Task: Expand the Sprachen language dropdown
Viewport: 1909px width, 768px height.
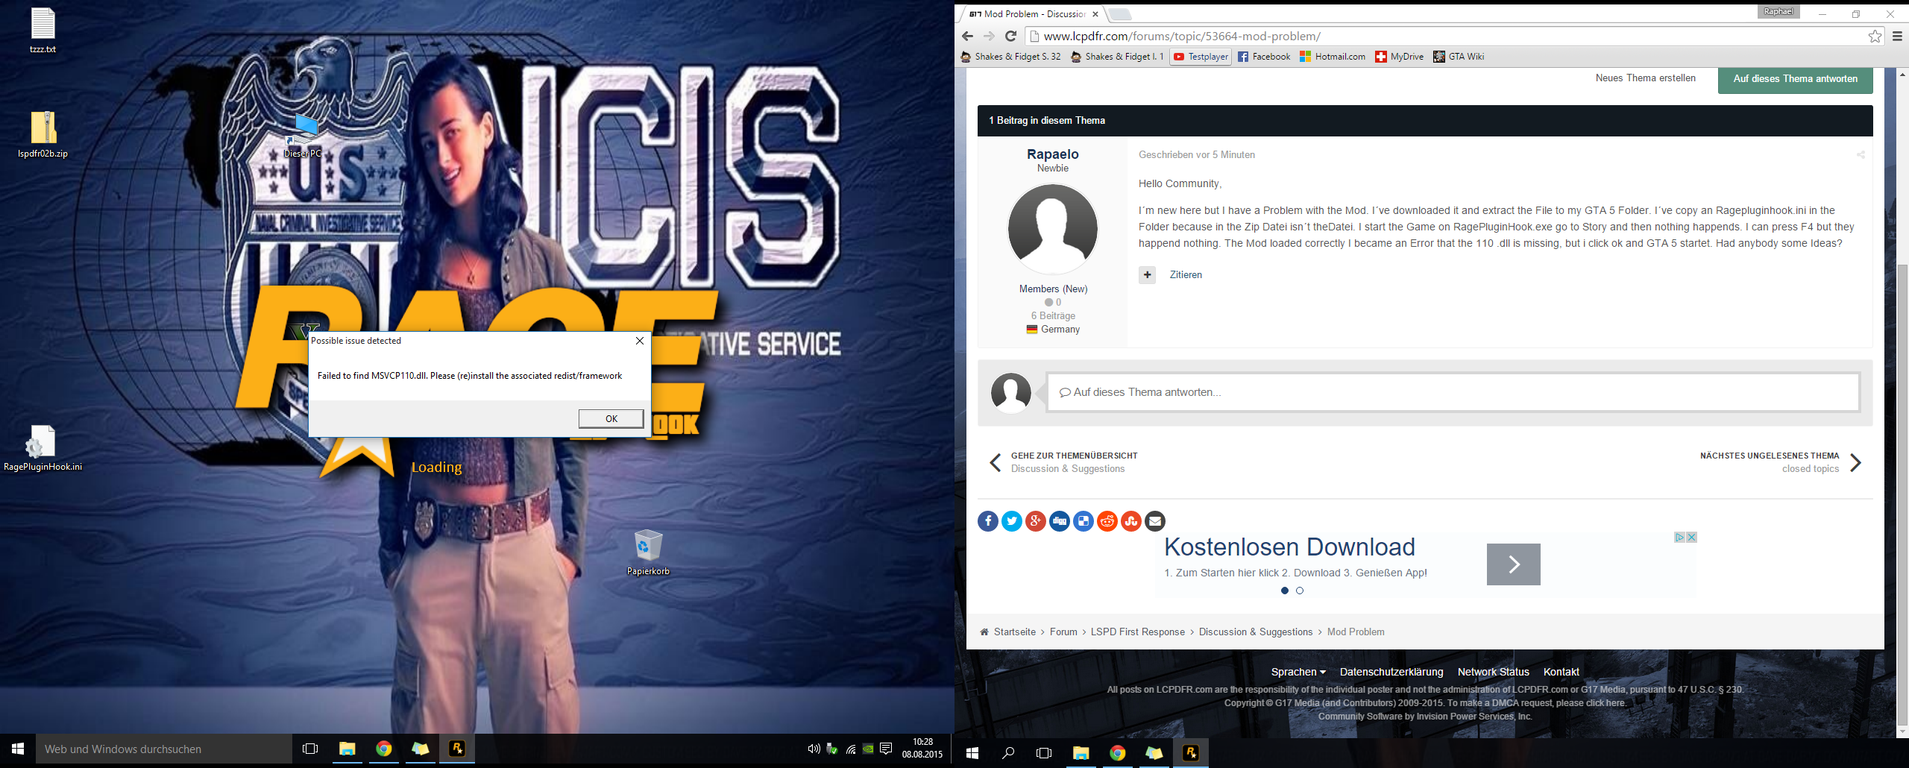Action: click(x=1298, y=672)
